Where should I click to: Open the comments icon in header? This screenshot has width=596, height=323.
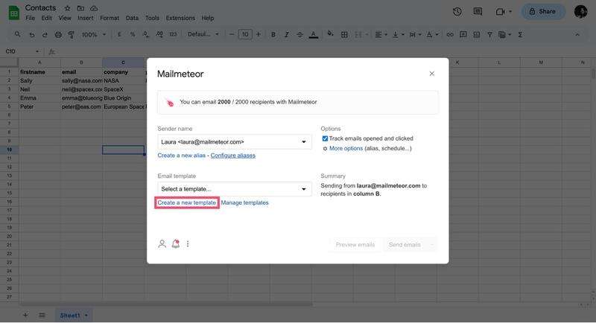[x=478, y=11]
